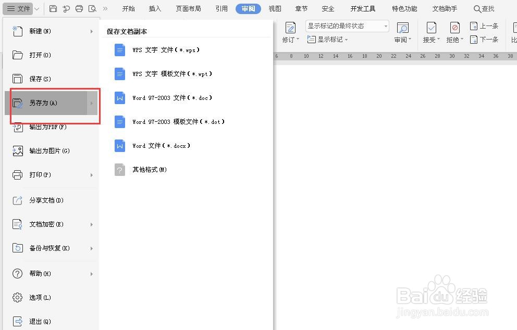Open the 特色功能 tab
The image size is (517, 330).
coord(404,8)
